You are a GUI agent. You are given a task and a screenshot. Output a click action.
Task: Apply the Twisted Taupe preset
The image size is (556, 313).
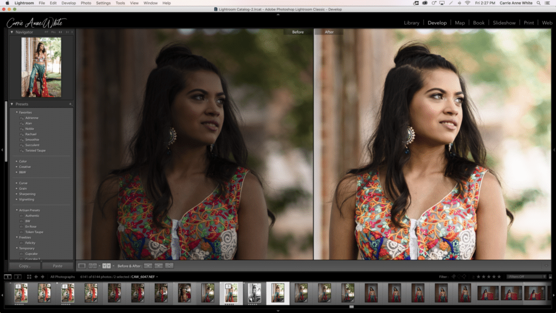click(x=35, y=151)
